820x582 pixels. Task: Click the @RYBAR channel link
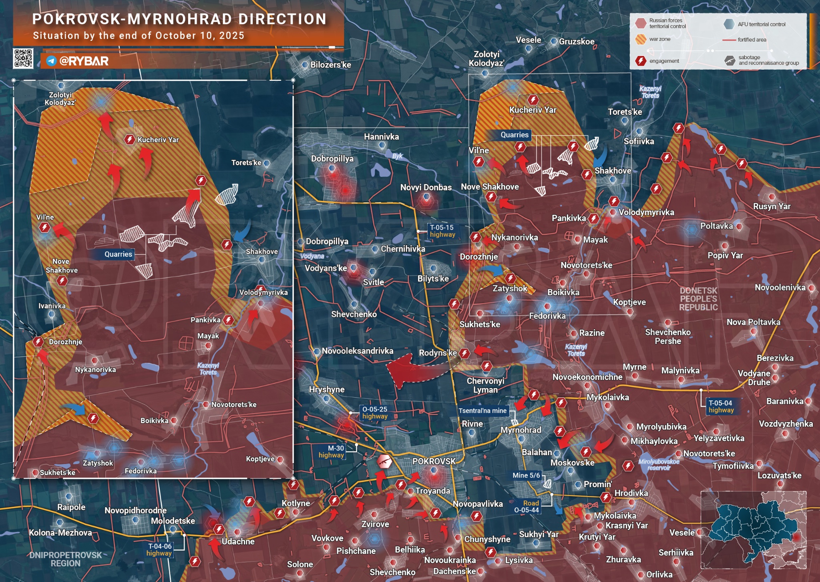[x=84, y=61]
